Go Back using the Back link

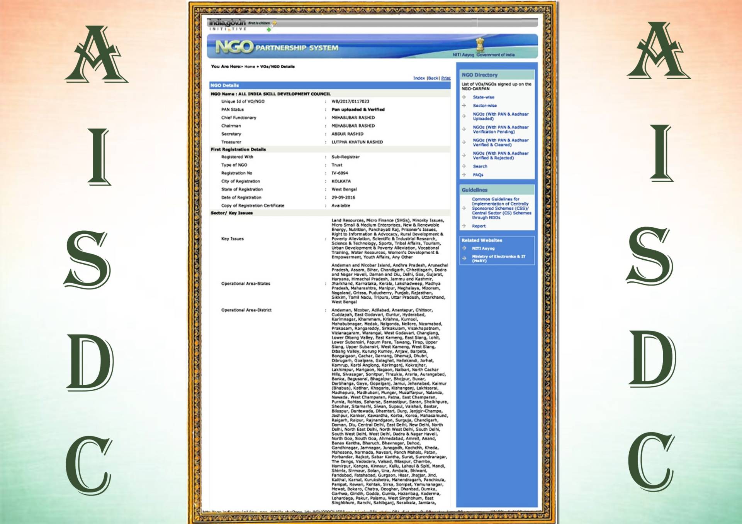pos(433,78)
